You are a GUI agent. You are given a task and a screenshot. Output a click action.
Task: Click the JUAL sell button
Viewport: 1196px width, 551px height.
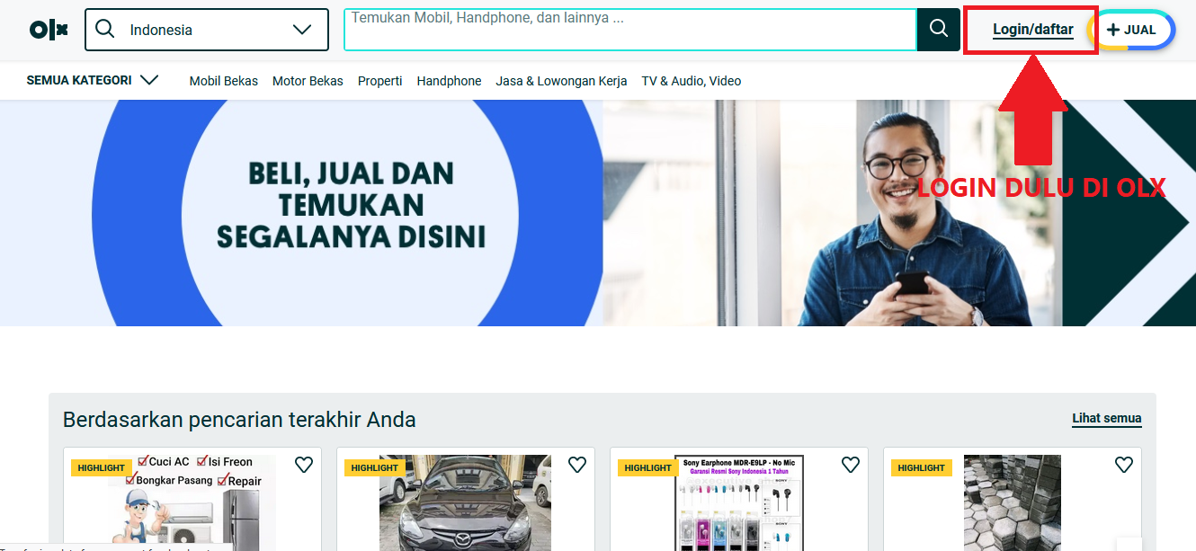[x=1131, y=30]
